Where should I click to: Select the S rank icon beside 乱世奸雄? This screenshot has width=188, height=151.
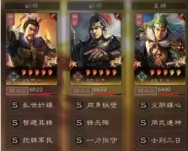15,105
